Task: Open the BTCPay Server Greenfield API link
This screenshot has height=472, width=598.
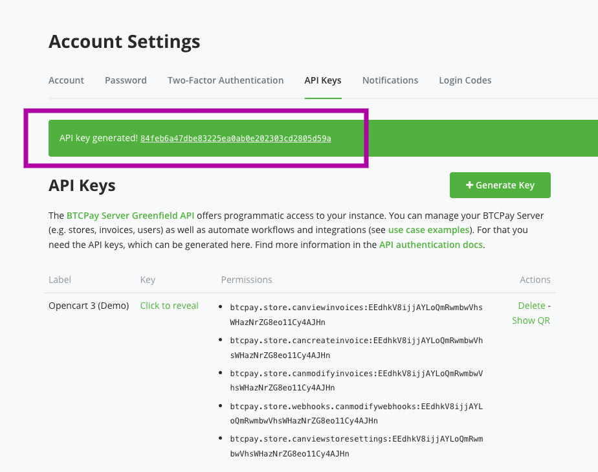Action: (x=129, y=216)
